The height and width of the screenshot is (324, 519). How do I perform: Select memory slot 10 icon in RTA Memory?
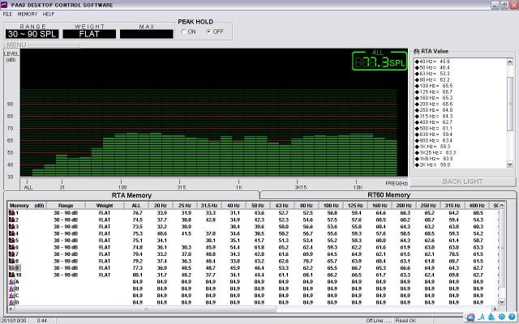tap(12, 275)
